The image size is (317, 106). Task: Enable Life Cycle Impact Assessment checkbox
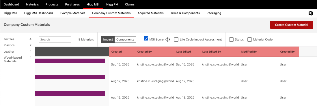click(176, 39)
